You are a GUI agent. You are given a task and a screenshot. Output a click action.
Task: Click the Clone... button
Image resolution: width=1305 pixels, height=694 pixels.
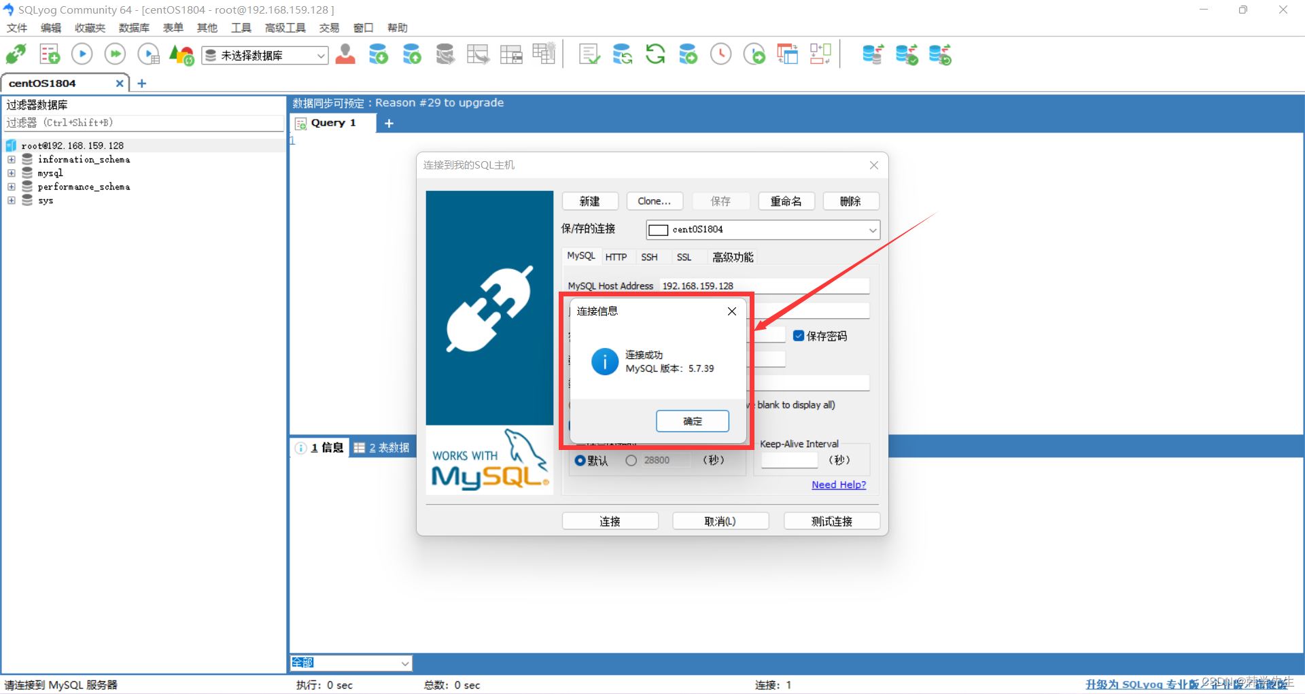(655, 201)
